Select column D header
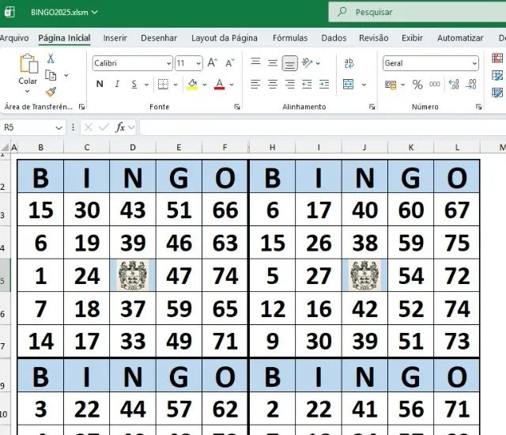This screenshot has width=506, height=435. (x=133, y=147)
